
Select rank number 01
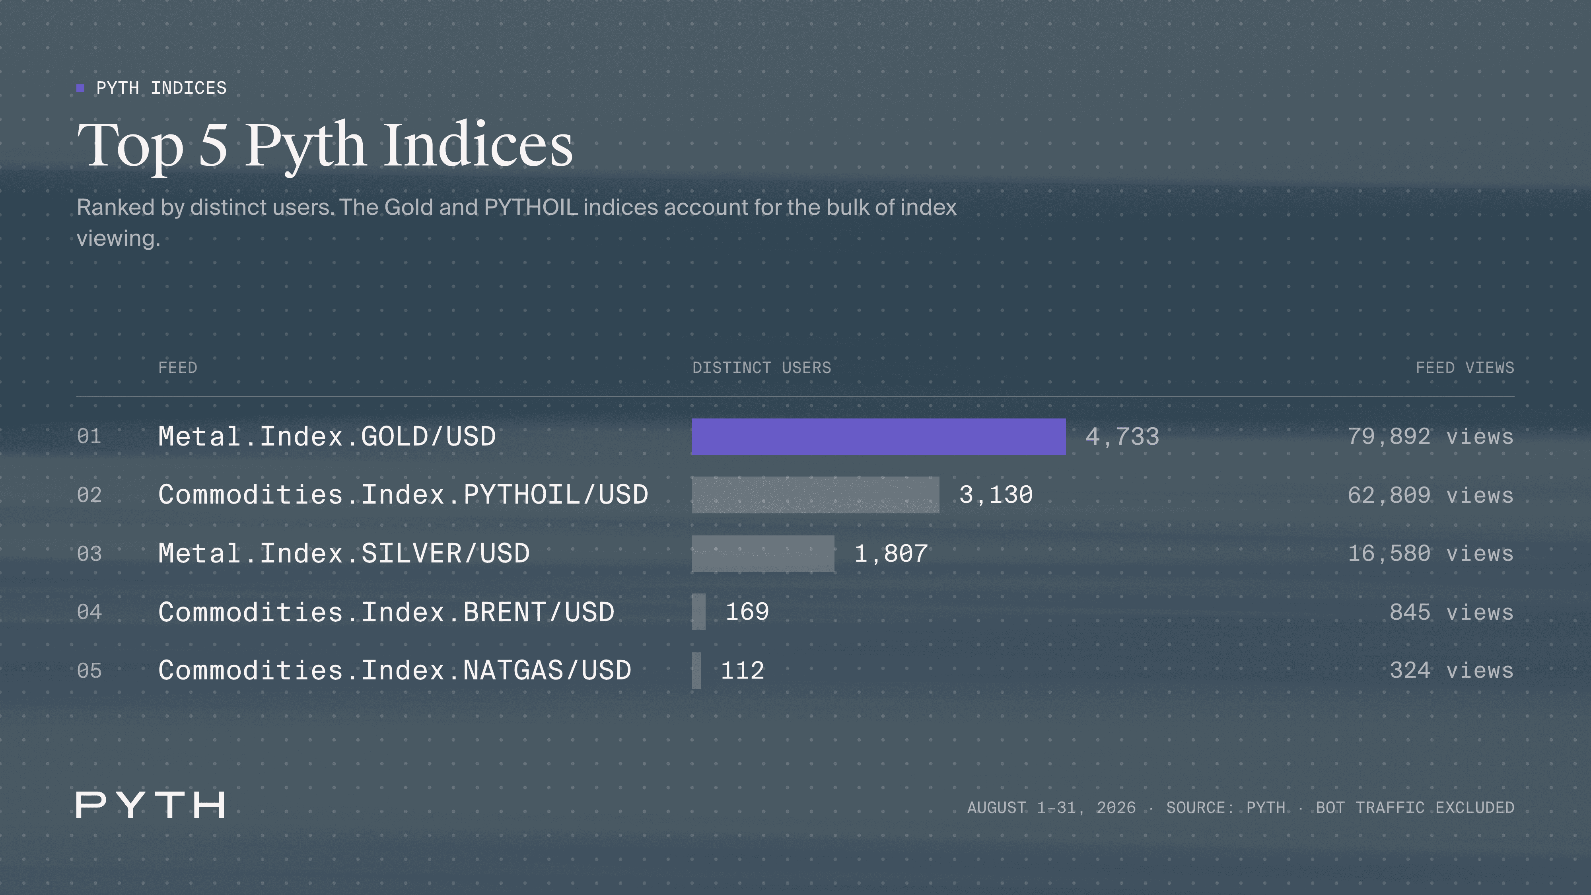[x=89, y=437]
